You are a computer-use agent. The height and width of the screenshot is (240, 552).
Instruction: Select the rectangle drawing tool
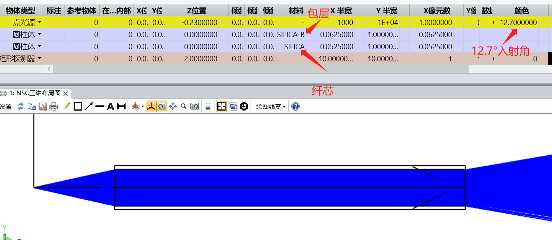coord(78,106)
